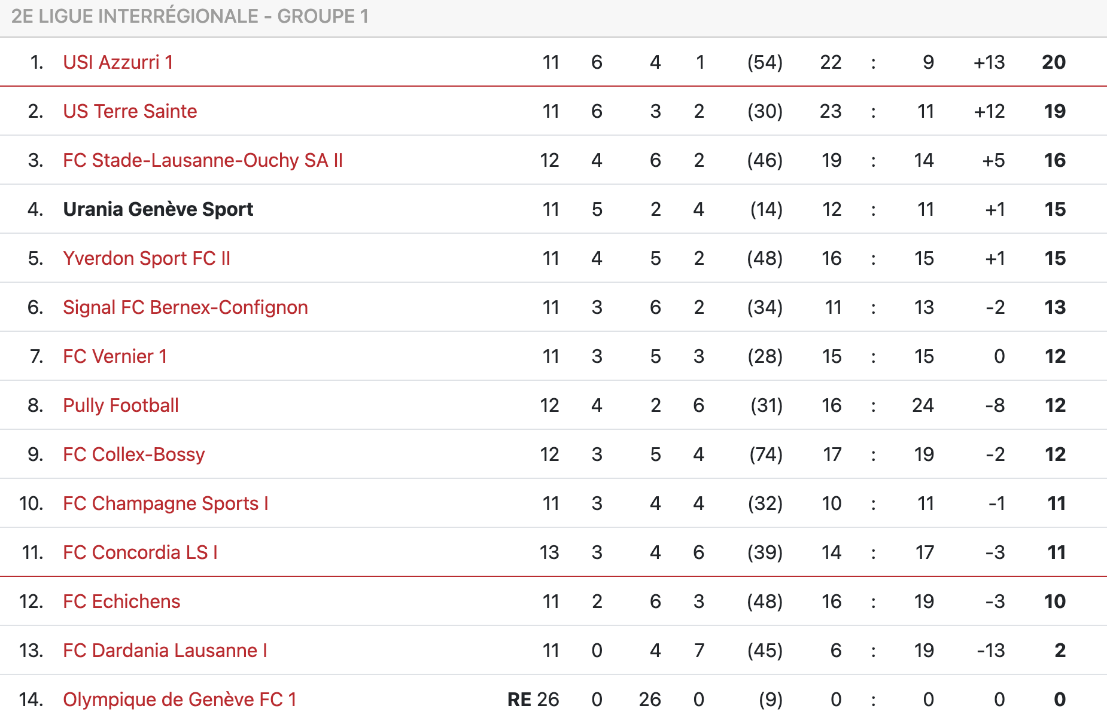The width and height of the screenshot is (1107, 721).
Task: Click FC Collex-Bossy's (74) fair-play value
Action: (766, 454)
